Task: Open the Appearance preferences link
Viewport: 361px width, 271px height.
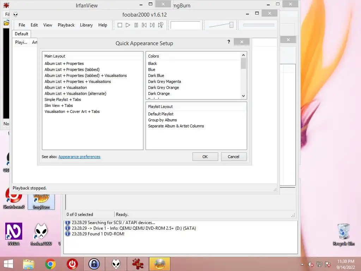Action: coord(79,157)
